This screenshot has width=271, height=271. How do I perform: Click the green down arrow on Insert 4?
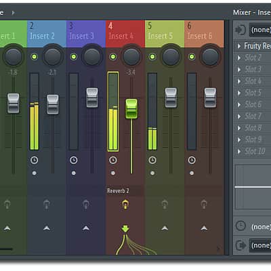[125, 228]
